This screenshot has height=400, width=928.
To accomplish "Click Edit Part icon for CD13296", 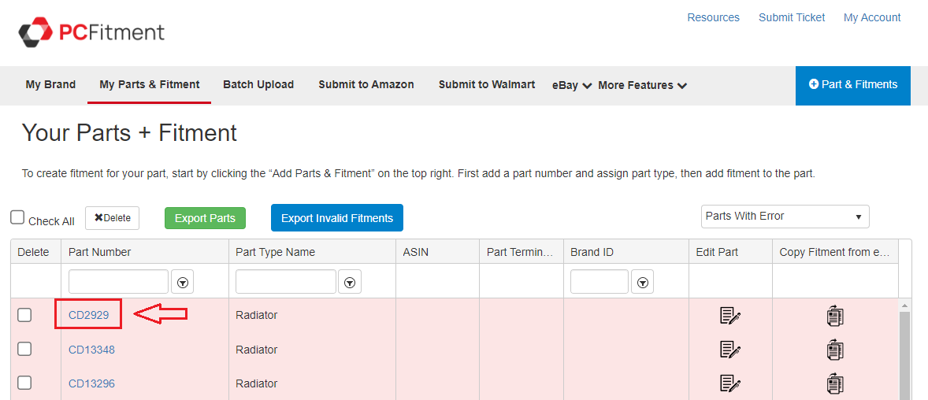I will tap(729, 383).
